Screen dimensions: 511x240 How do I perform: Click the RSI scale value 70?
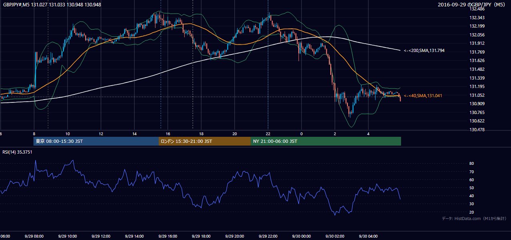pyautogui.click(x=472, y=172)
